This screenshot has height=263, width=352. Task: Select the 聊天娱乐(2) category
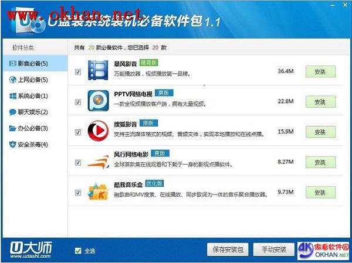35,112
